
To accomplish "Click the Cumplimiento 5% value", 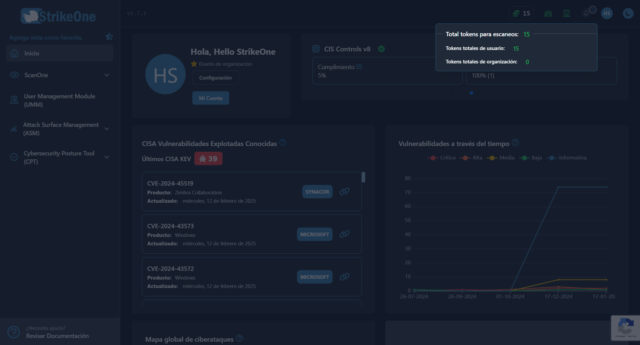I will click(x=322, y=76).
